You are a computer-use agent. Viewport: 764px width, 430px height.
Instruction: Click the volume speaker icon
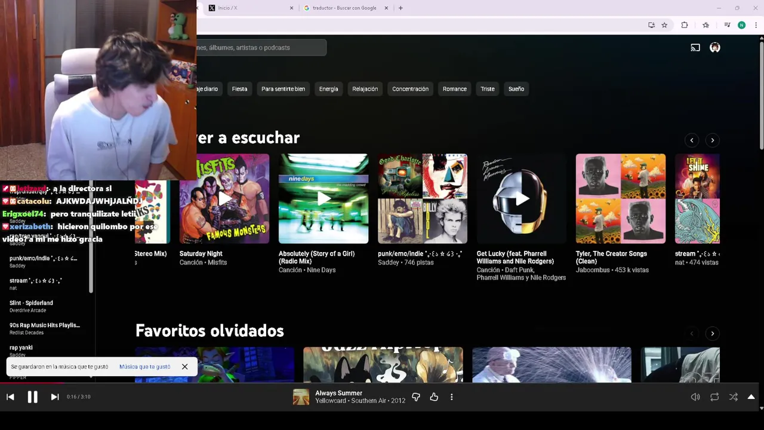pyautogui.click(x=695, y=397)
